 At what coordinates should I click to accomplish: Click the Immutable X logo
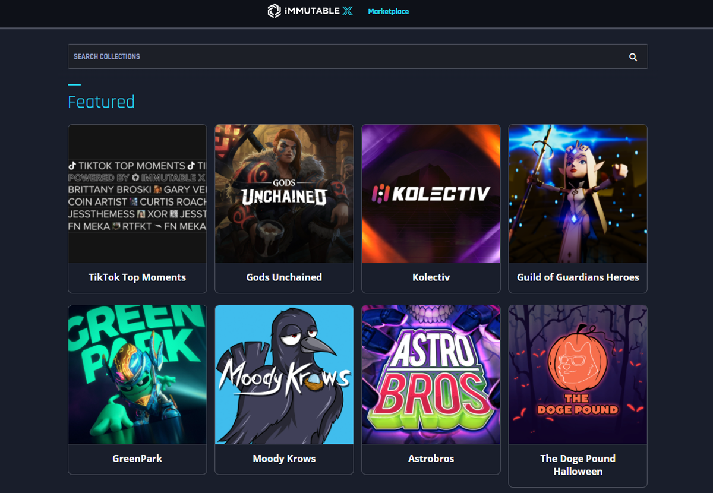pos(310,11)
